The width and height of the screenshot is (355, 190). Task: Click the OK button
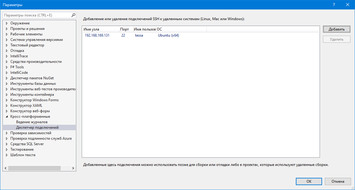tap(309, 181)
